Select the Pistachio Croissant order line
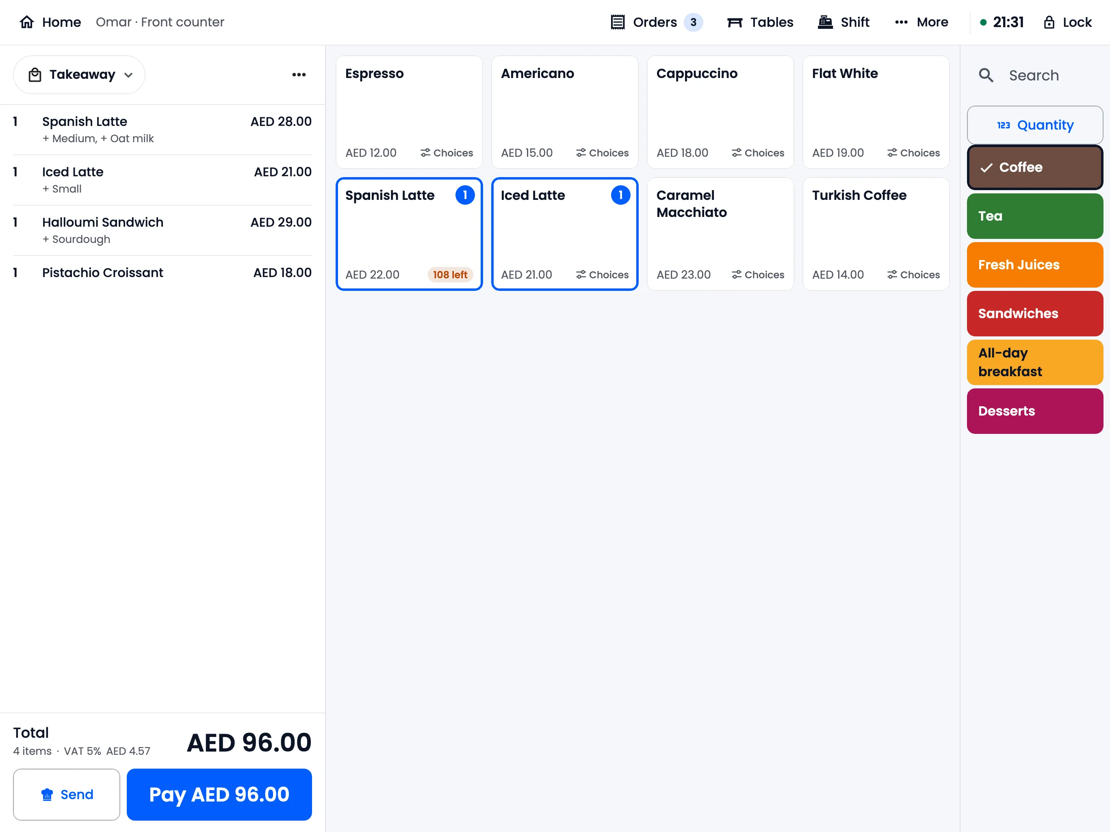The height and width of the screenshot is (832, 1110). tap(162, 273)
